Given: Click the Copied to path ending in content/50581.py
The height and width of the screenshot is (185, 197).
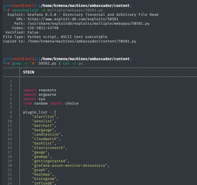Looking at the screenshot, I should [82, 41].
